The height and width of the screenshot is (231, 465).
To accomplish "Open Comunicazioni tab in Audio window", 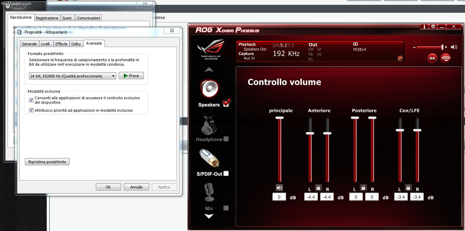I will click(x=89, y=18).
